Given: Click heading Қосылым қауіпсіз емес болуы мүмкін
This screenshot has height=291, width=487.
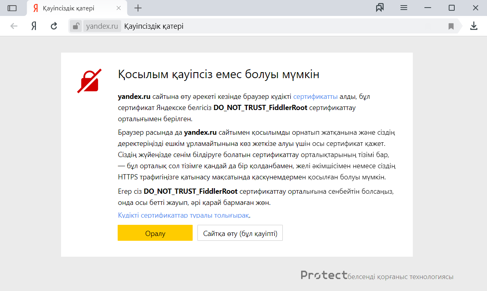Looking at the screenshot, I should [x=219, y=75].
